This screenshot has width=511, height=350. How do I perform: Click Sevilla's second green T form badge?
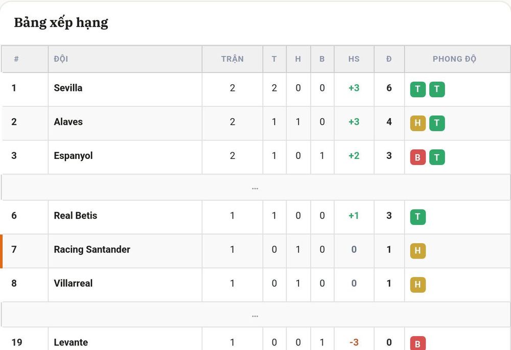(x=437, y=89)
